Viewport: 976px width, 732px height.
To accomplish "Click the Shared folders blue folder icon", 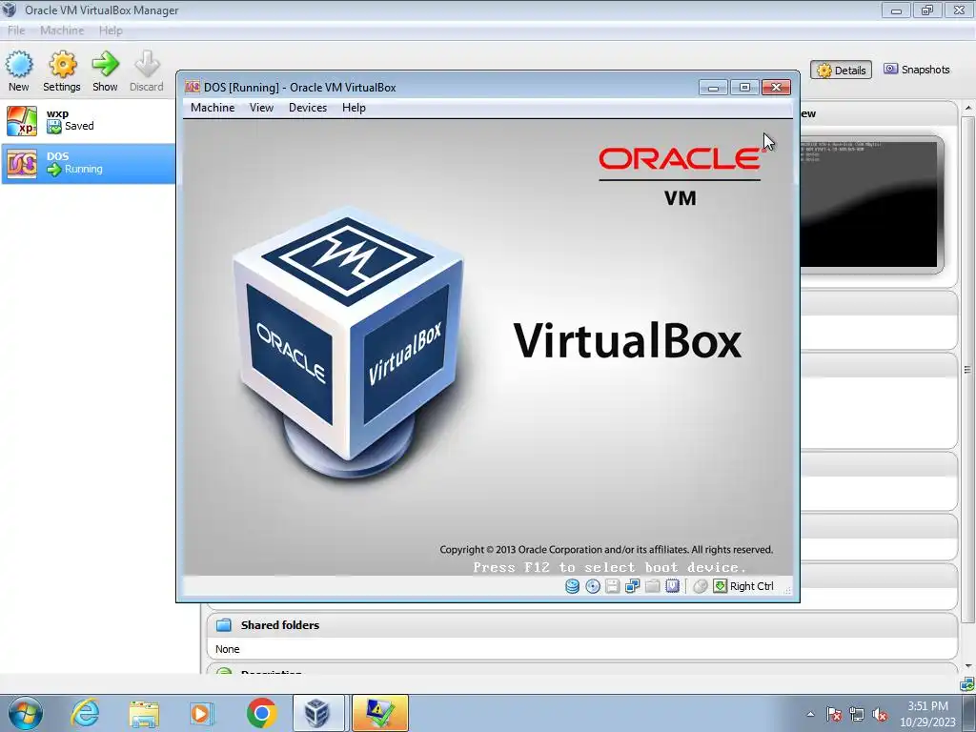I will (x=223, y=625).
